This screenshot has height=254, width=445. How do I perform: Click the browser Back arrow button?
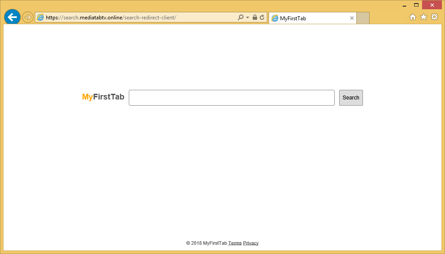(x=12, y=18)
